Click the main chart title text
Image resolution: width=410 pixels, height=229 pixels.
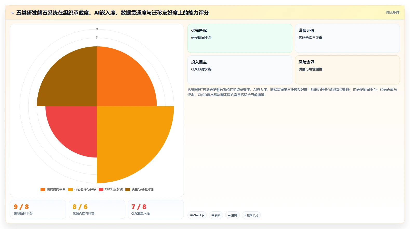tap(112, 13)
